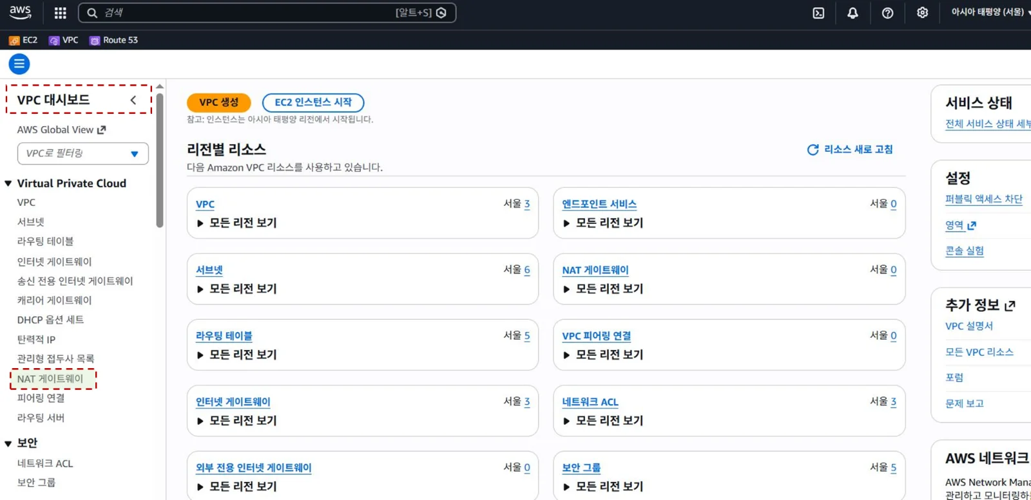Focus the top 검색 search field
This screenshot has height=500, width=1031.
pos(267,13)
